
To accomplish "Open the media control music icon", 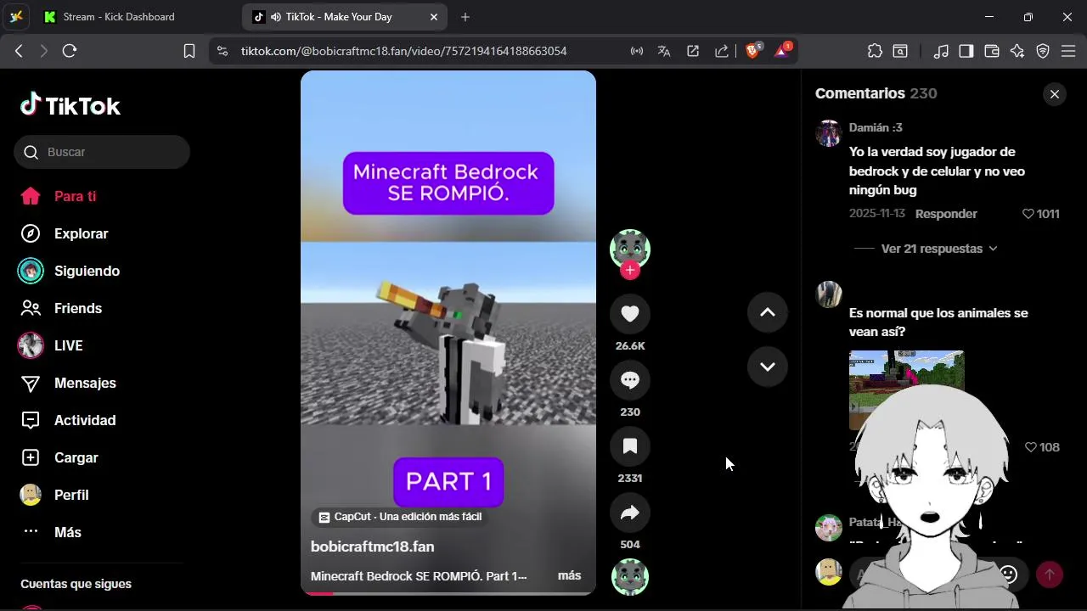I will 940,51.
